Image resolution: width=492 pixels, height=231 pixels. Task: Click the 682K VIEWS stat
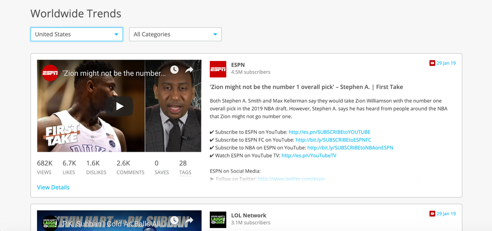(x=44, y=167)
